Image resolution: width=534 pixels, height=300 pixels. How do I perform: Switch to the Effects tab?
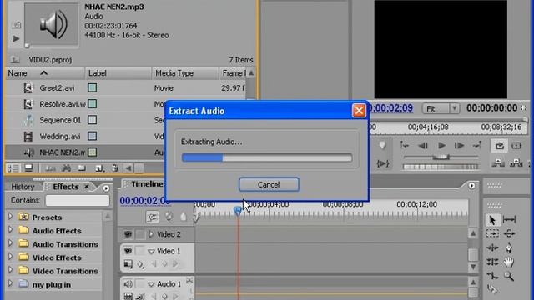(x=66, y=187)
